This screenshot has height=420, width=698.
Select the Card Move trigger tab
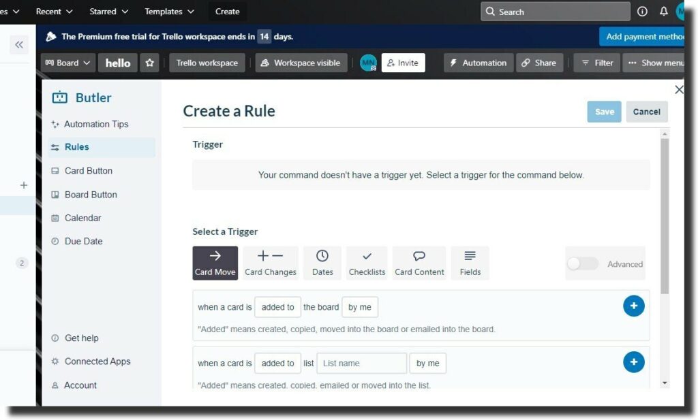[215, 263]
